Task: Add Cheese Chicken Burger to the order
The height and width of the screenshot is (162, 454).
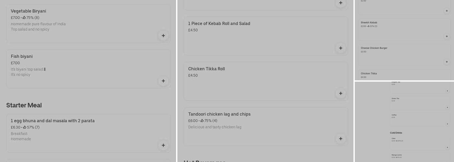Action: (447, 62)
